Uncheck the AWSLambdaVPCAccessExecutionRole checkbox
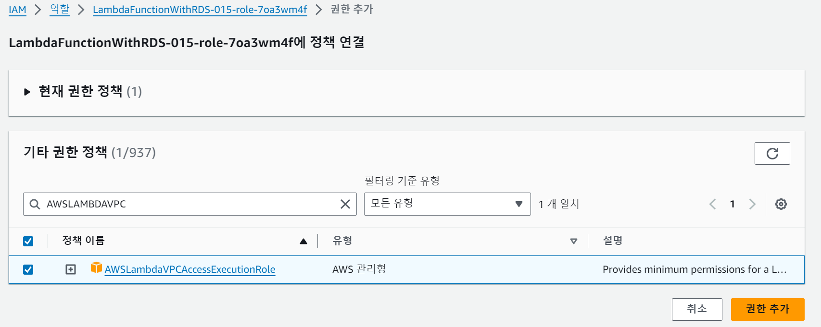The width and height of the screenshot is (821, 327). tap(28, 269)
